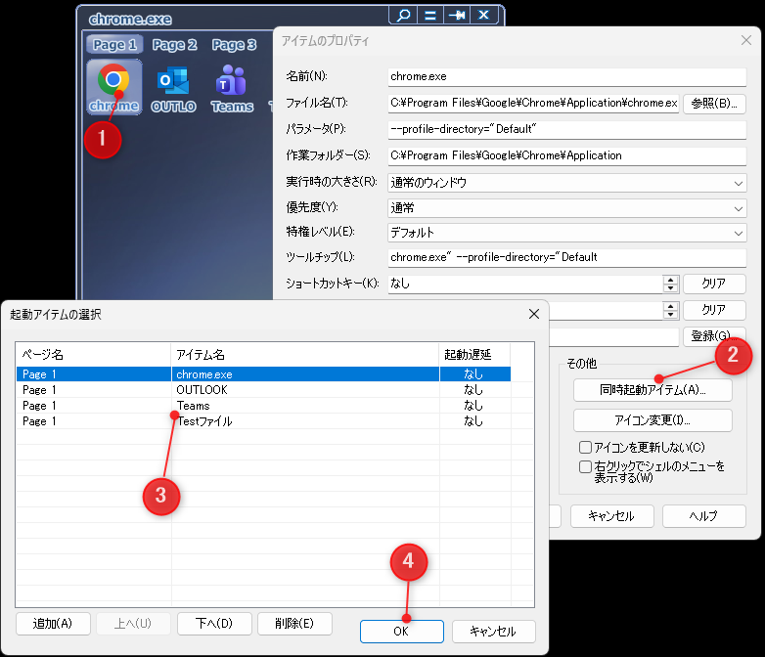The height and width of the screenshot is (657, 765).
Task: Toggle the pin icon in launcher title bar
Action: pos(456,16)
